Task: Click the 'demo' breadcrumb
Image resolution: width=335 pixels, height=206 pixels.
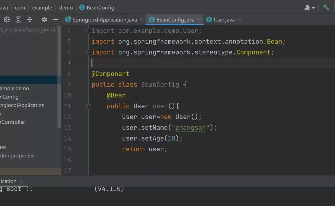Action: 66,8
